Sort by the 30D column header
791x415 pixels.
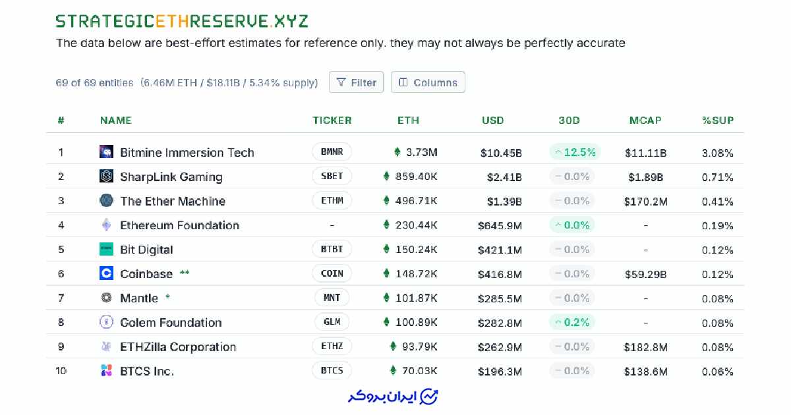[x=569, y=121]
